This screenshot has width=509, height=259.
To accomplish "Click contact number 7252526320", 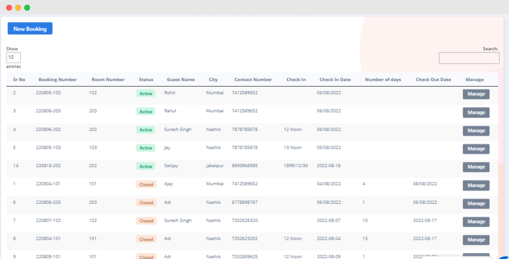I will point(245,221).
